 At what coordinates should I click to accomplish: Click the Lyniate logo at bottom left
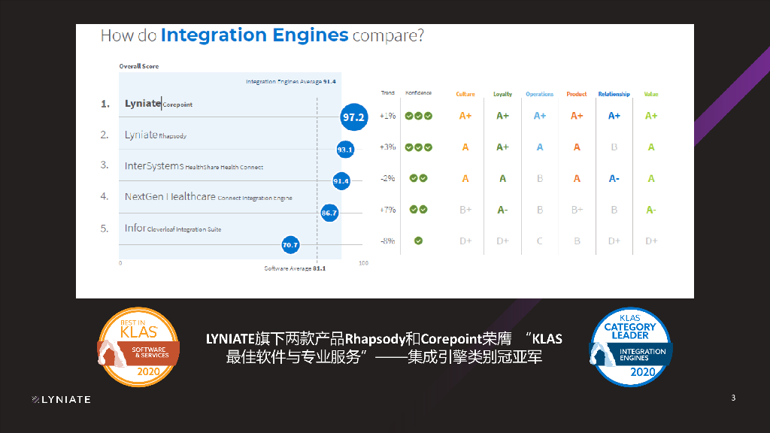pos(61,400)
